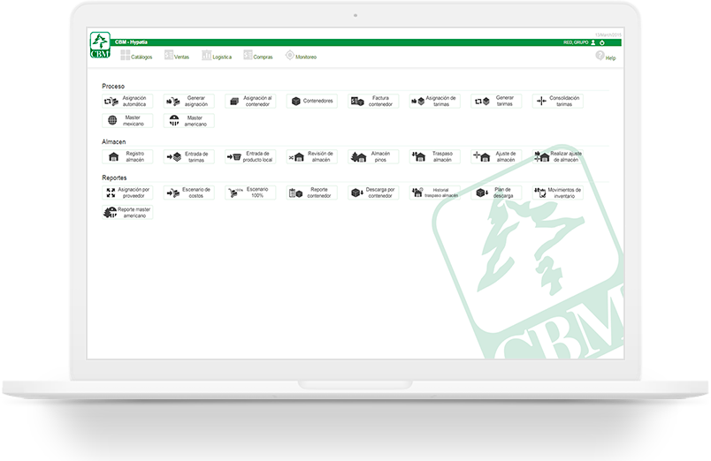Open Reporte master americano
The width and height of the screenshot is (711, 461).
point(127,212)
